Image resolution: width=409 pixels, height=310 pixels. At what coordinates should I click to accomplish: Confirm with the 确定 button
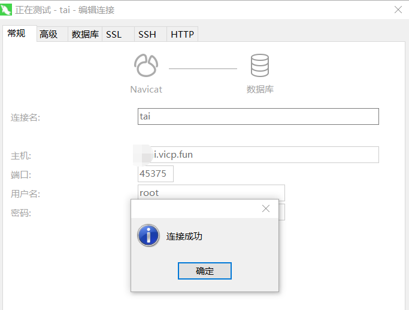[x=205, y=271]
